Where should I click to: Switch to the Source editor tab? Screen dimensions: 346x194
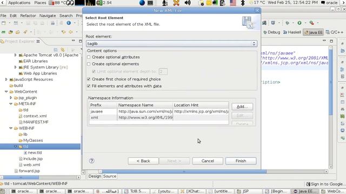pos(109,176)
